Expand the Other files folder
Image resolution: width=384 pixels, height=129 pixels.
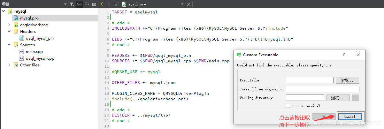[x=9, y=65]
